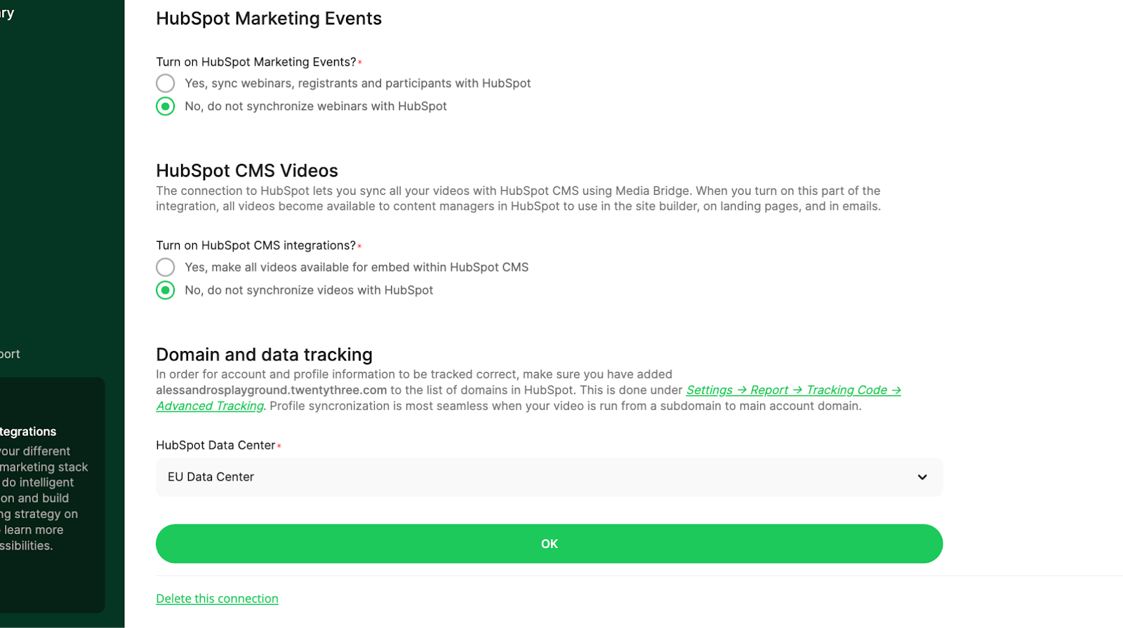This screenshot has width=1123, height=628.
Task: Open the sidebar item ending in "ry"
Action: click(7, 13)
